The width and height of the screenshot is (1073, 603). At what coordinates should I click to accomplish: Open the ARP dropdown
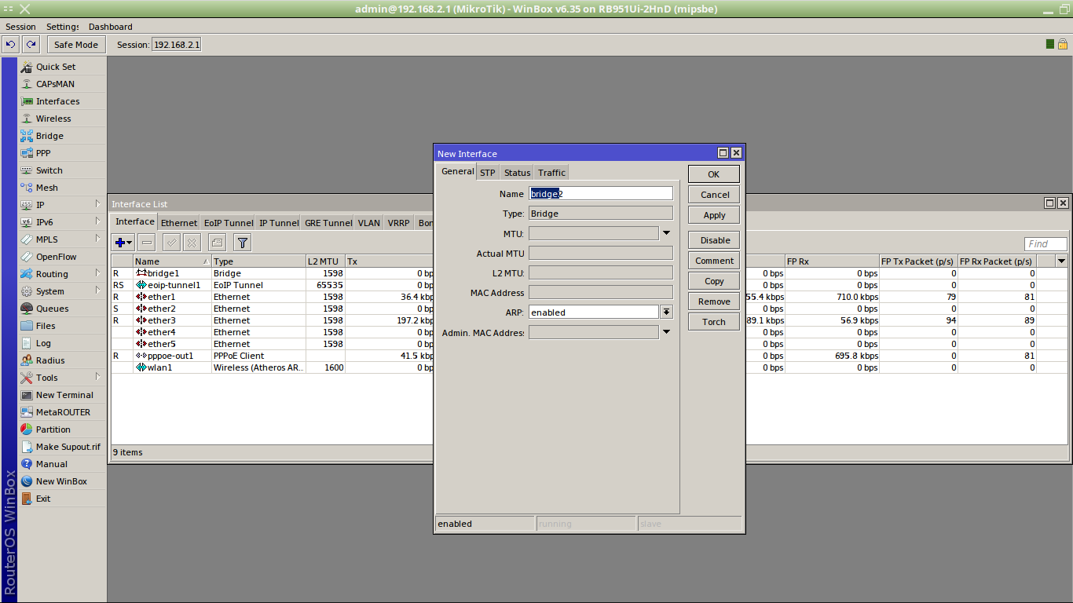pyautogui.click(x=666, y=312)
